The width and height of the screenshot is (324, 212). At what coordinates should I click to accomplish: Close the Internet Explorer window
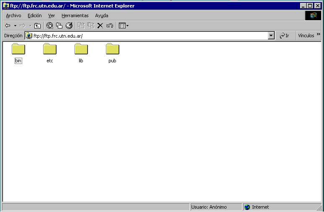pyautogui.click(x=318, y=6)
